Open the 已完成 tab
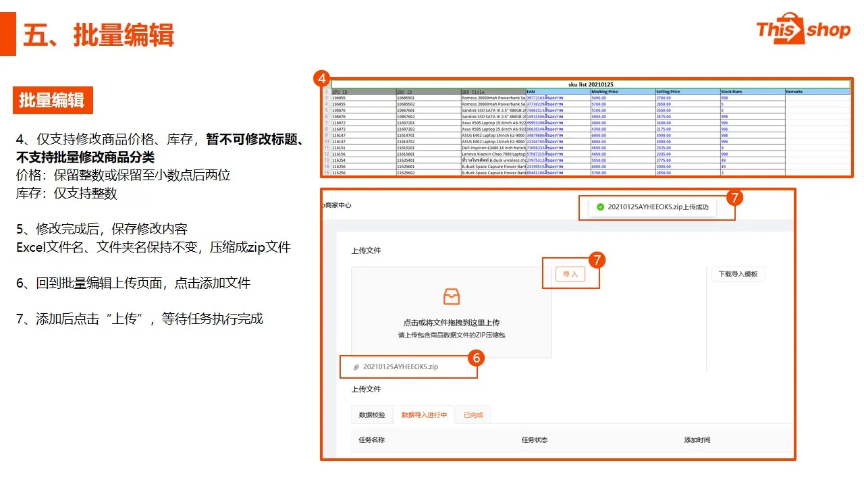The width and height of the screenshot is (864, 486). coord(473,414)
